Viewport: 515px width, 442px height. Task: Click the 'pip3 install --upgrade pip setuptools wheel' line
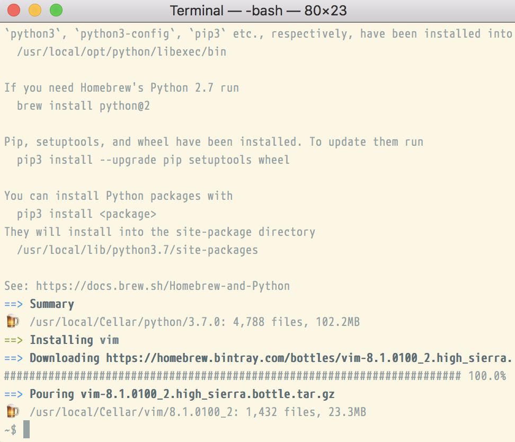[x=153, y=160]
